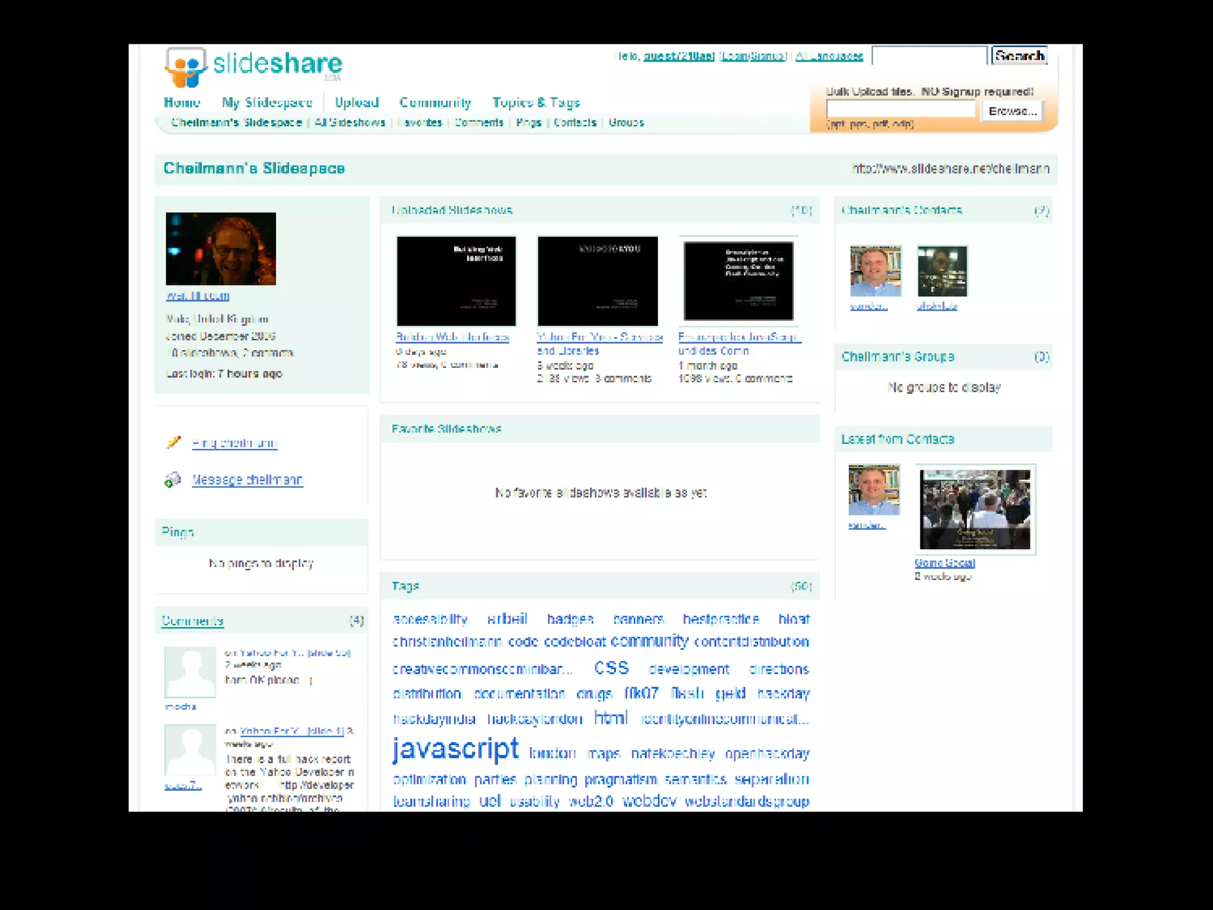Click cheilmann's profile photo
This screenshot has height=910, width=1213.
pyautogui.click(x=220, y=249)
